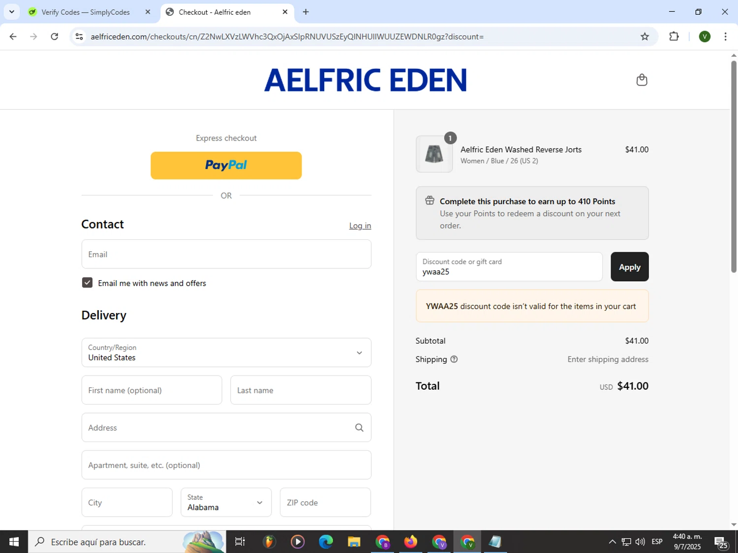738x553 pixels.
Task: Open Task View in the taskbar
Action: point(240,542)
